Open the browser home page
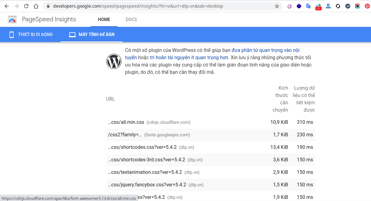371x201 pixels. pos(36,6)
